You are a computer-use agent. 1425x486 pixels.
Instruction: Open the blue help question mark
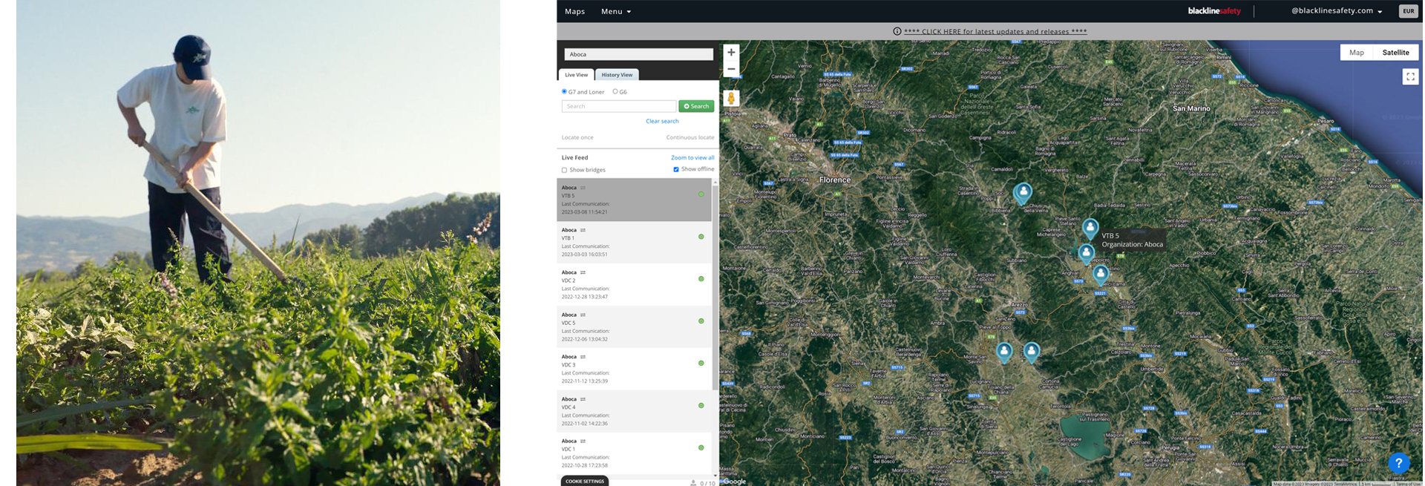tap(1398, 463)
